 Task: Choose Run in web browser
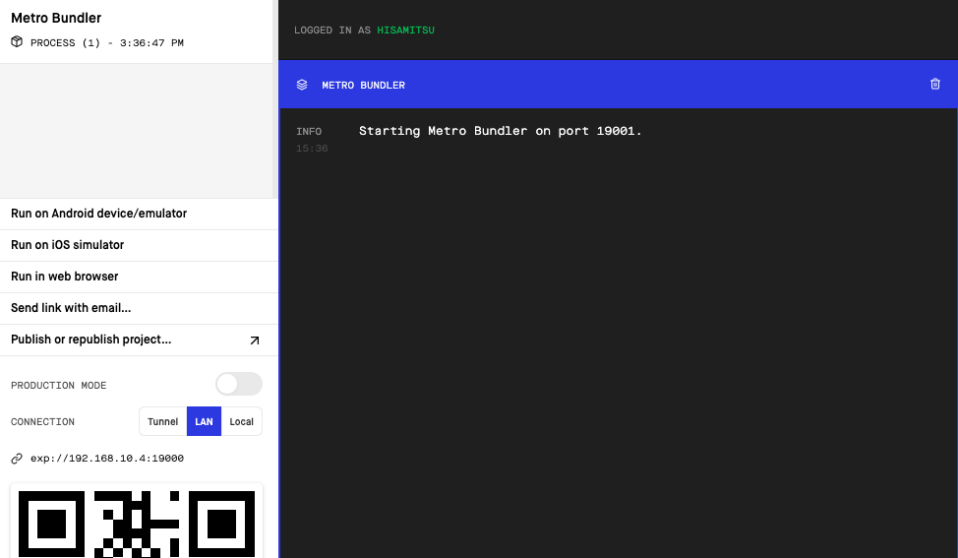click(x=64, y=277)
